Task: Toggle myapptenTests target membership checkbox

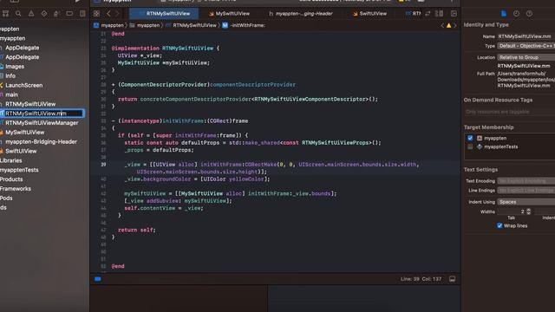Action: (x=470, y=146)
